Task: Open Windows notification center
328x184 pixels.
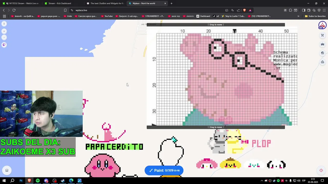Action: coord(322,181)
